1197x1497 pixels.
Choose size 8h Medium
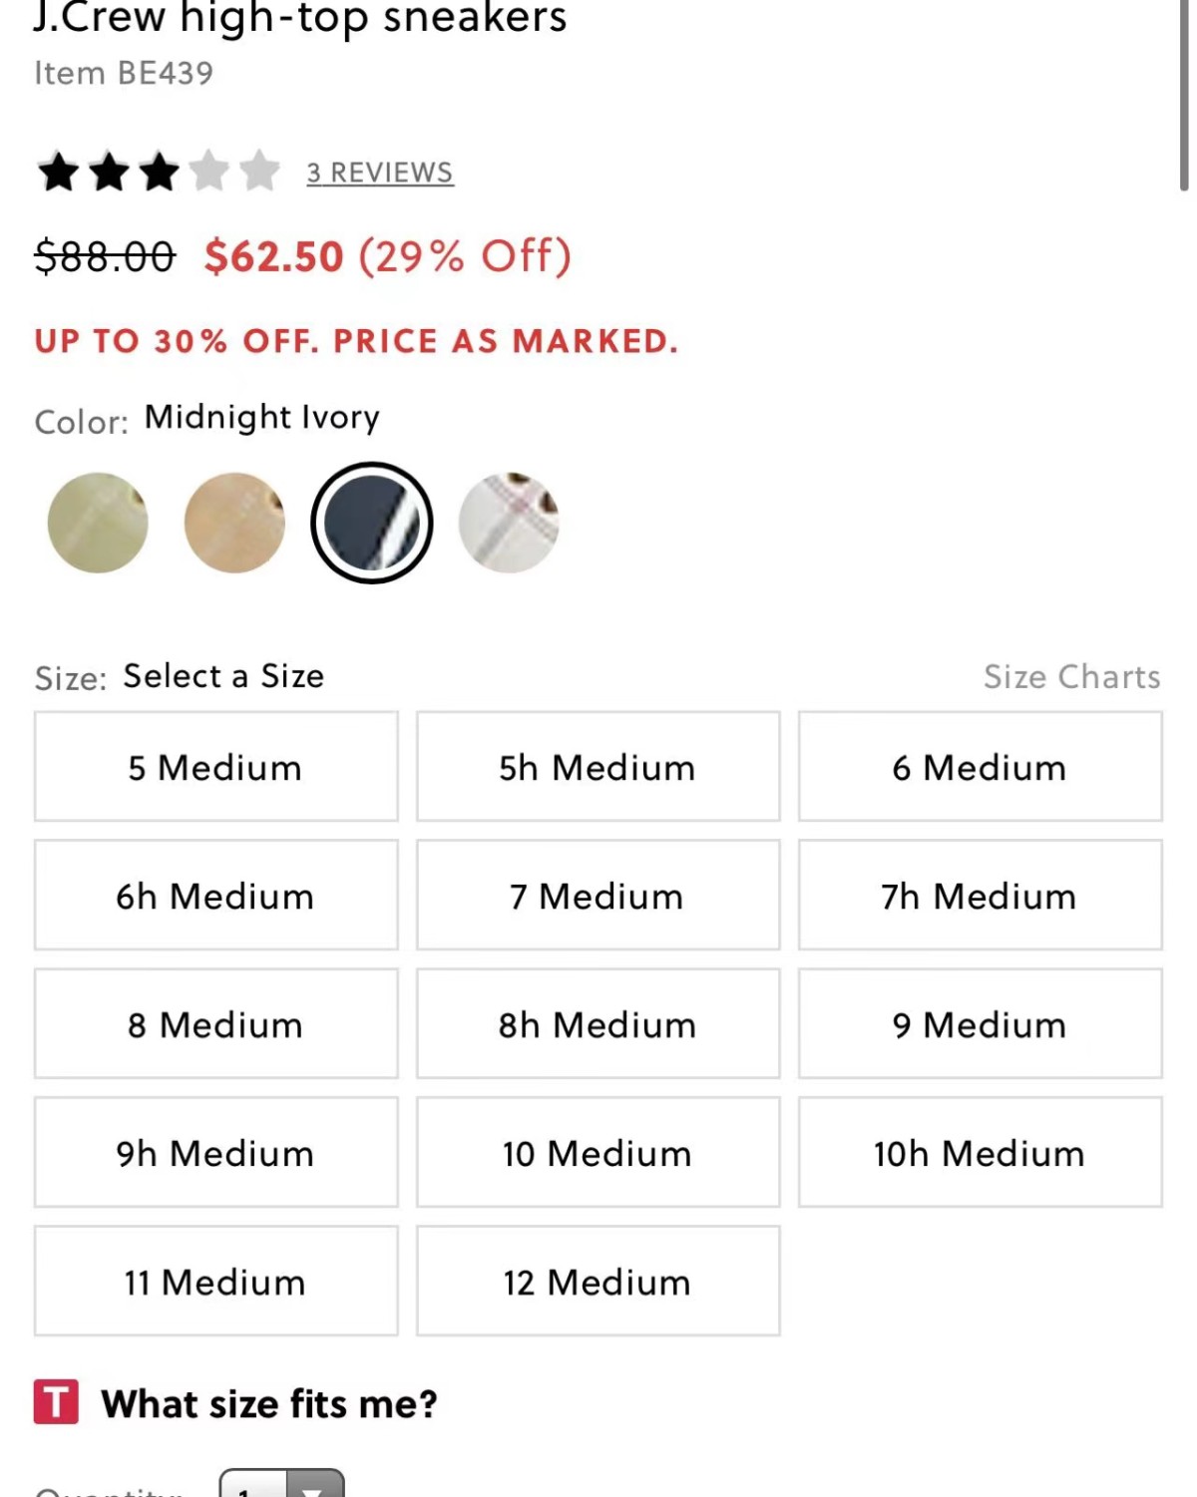pyautogui.click(x=598, y=1024)
